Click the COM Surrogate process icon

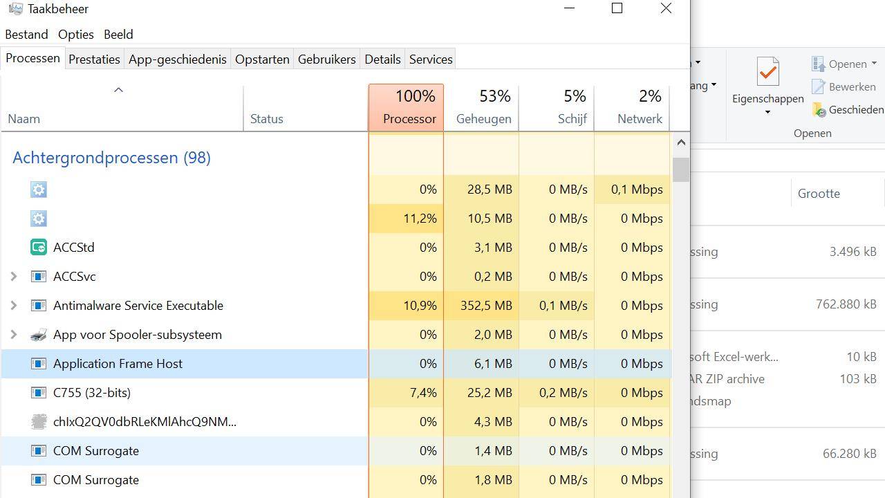click(x=38, y=450)
